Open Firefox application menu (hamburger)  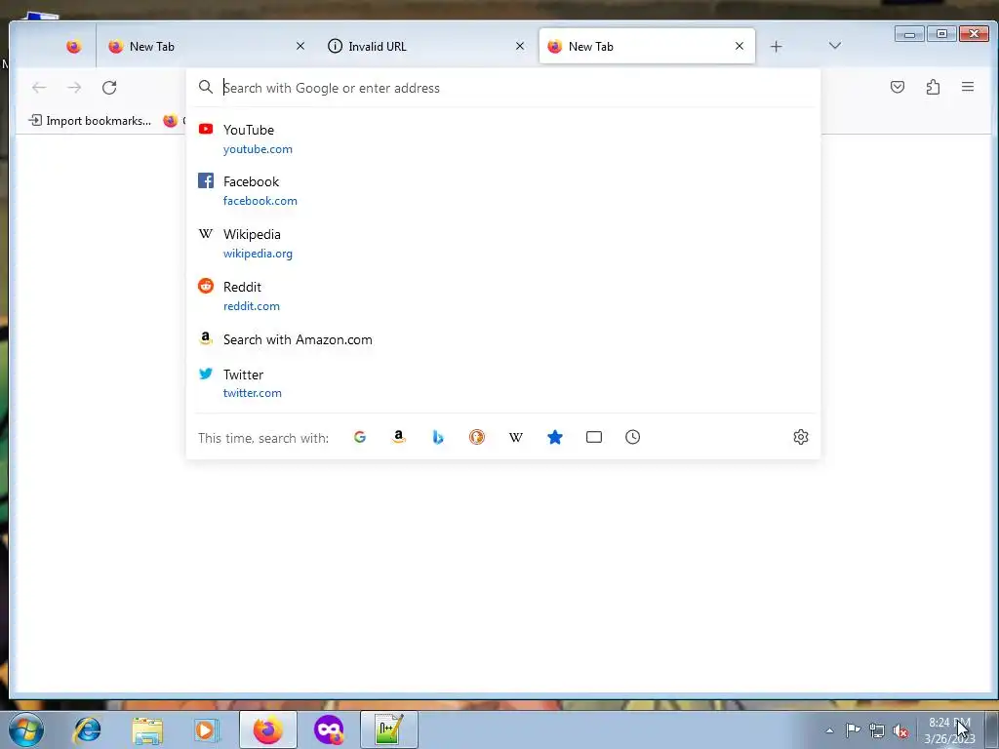967,87
